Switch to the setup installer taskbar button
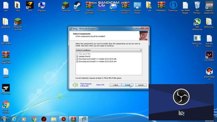 pyautogui.click(x=83, y=119)
